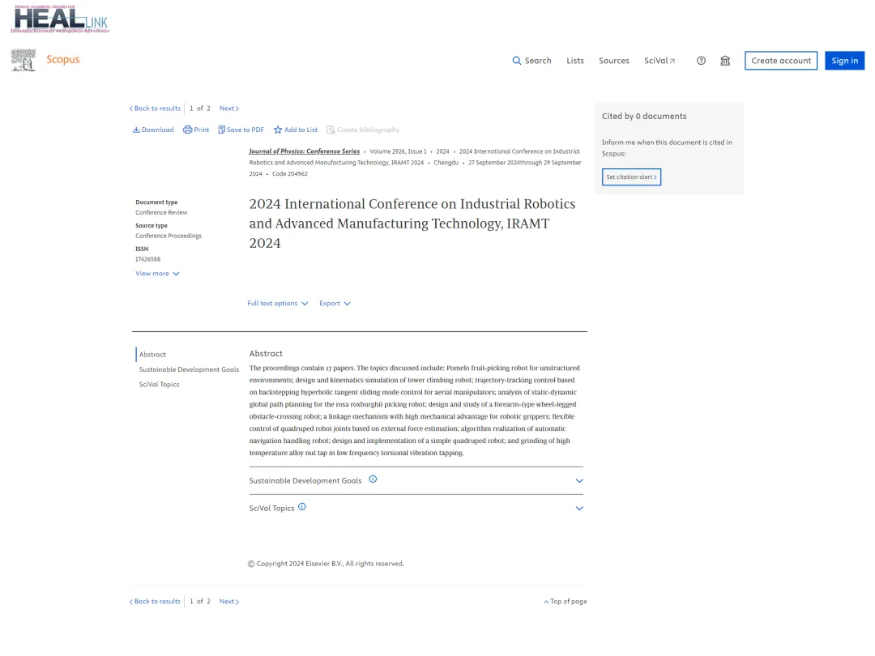The width and height of the screenshot is (875, 656).
Task: Click the institution building icon
Action: (x=725, y=61)
